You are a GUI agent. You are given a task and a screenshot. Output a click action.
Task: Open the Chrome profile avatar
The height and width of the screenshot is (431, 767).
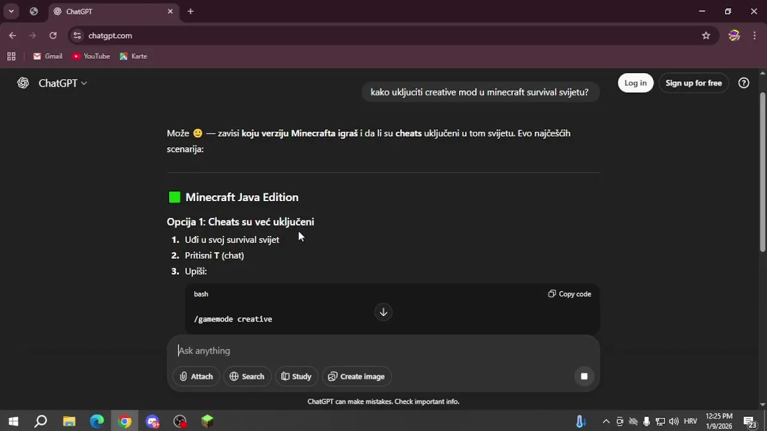734,35
